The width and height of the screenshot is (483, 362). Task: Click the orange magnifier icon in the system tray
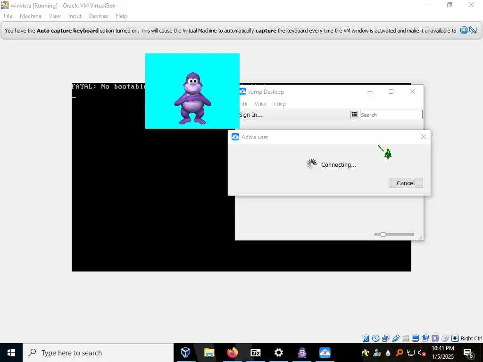[x=399, y=353]
